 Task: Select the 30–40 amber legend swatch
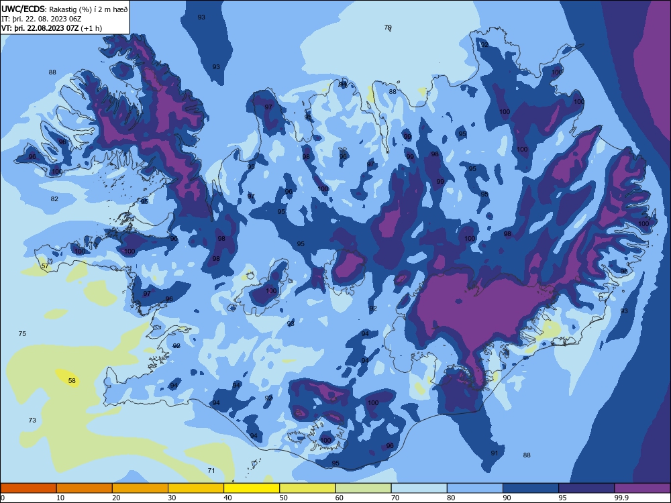[x=196, y=488]
